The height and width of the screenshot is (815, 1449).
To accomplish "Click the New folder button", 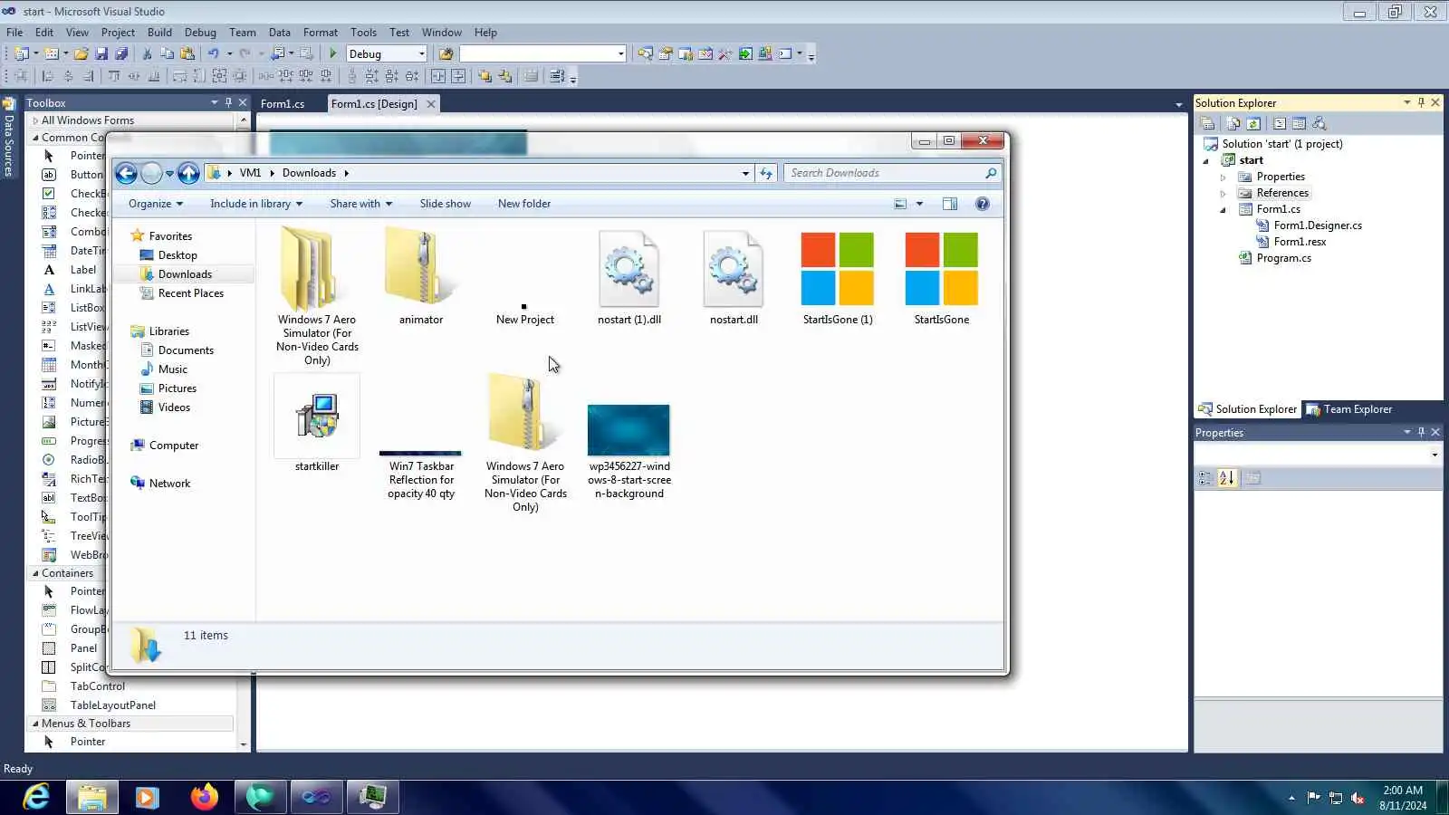I will (524, 204).
